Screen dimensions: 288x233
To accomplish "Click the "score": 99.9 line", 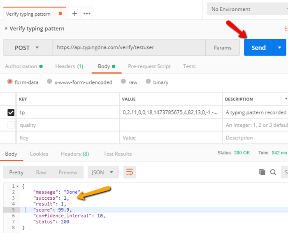I will [52, 210].
